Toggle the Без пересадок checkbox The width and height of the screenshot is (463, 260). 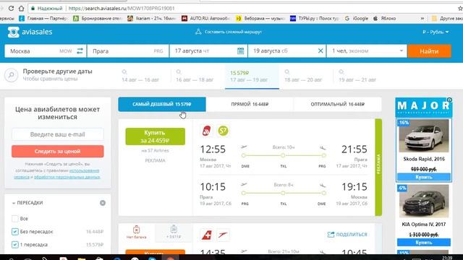[x=14, y=232]
